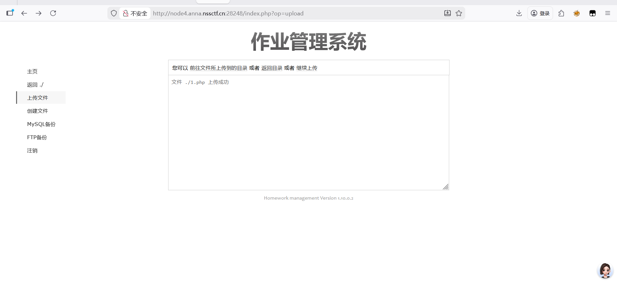The width and height of the screenshot is (617, 296).
Task: Click the save-page icon in the address bar
Action: point(447,13)
